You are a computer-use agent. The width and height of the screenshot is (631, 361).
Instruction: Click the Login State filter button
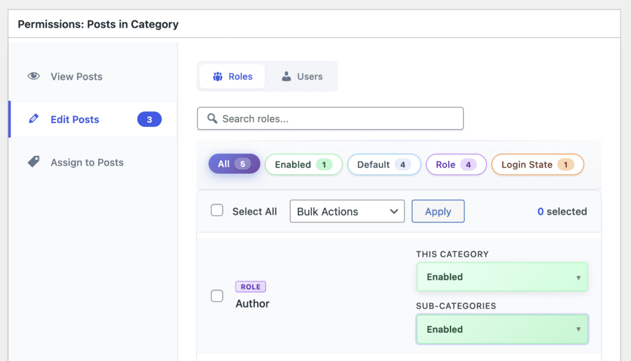[537, 164]
